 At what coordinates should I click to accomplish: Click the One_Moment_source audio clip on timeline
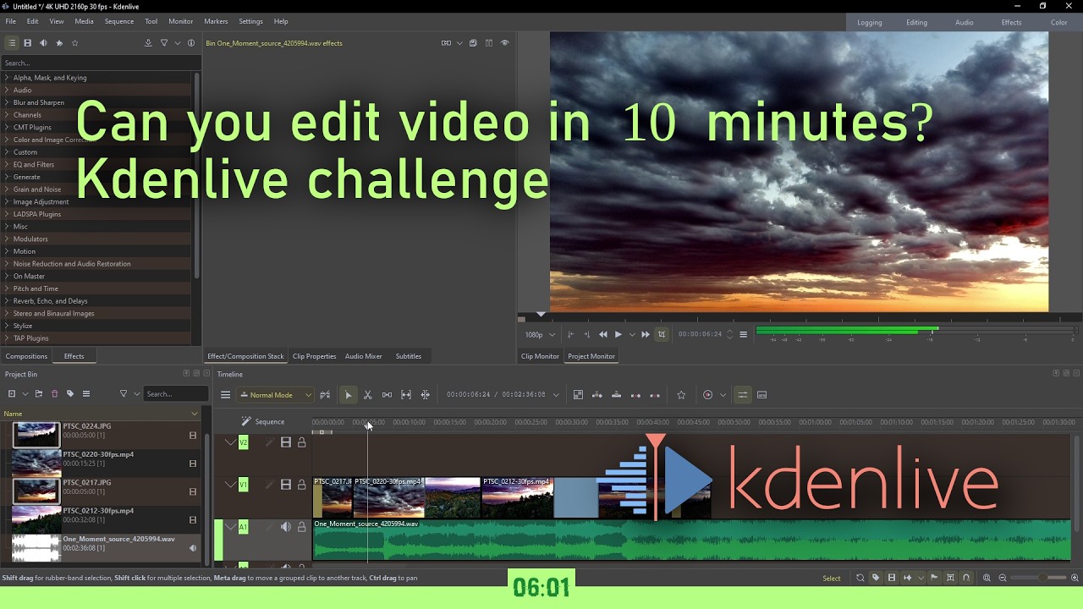(691, 539)
